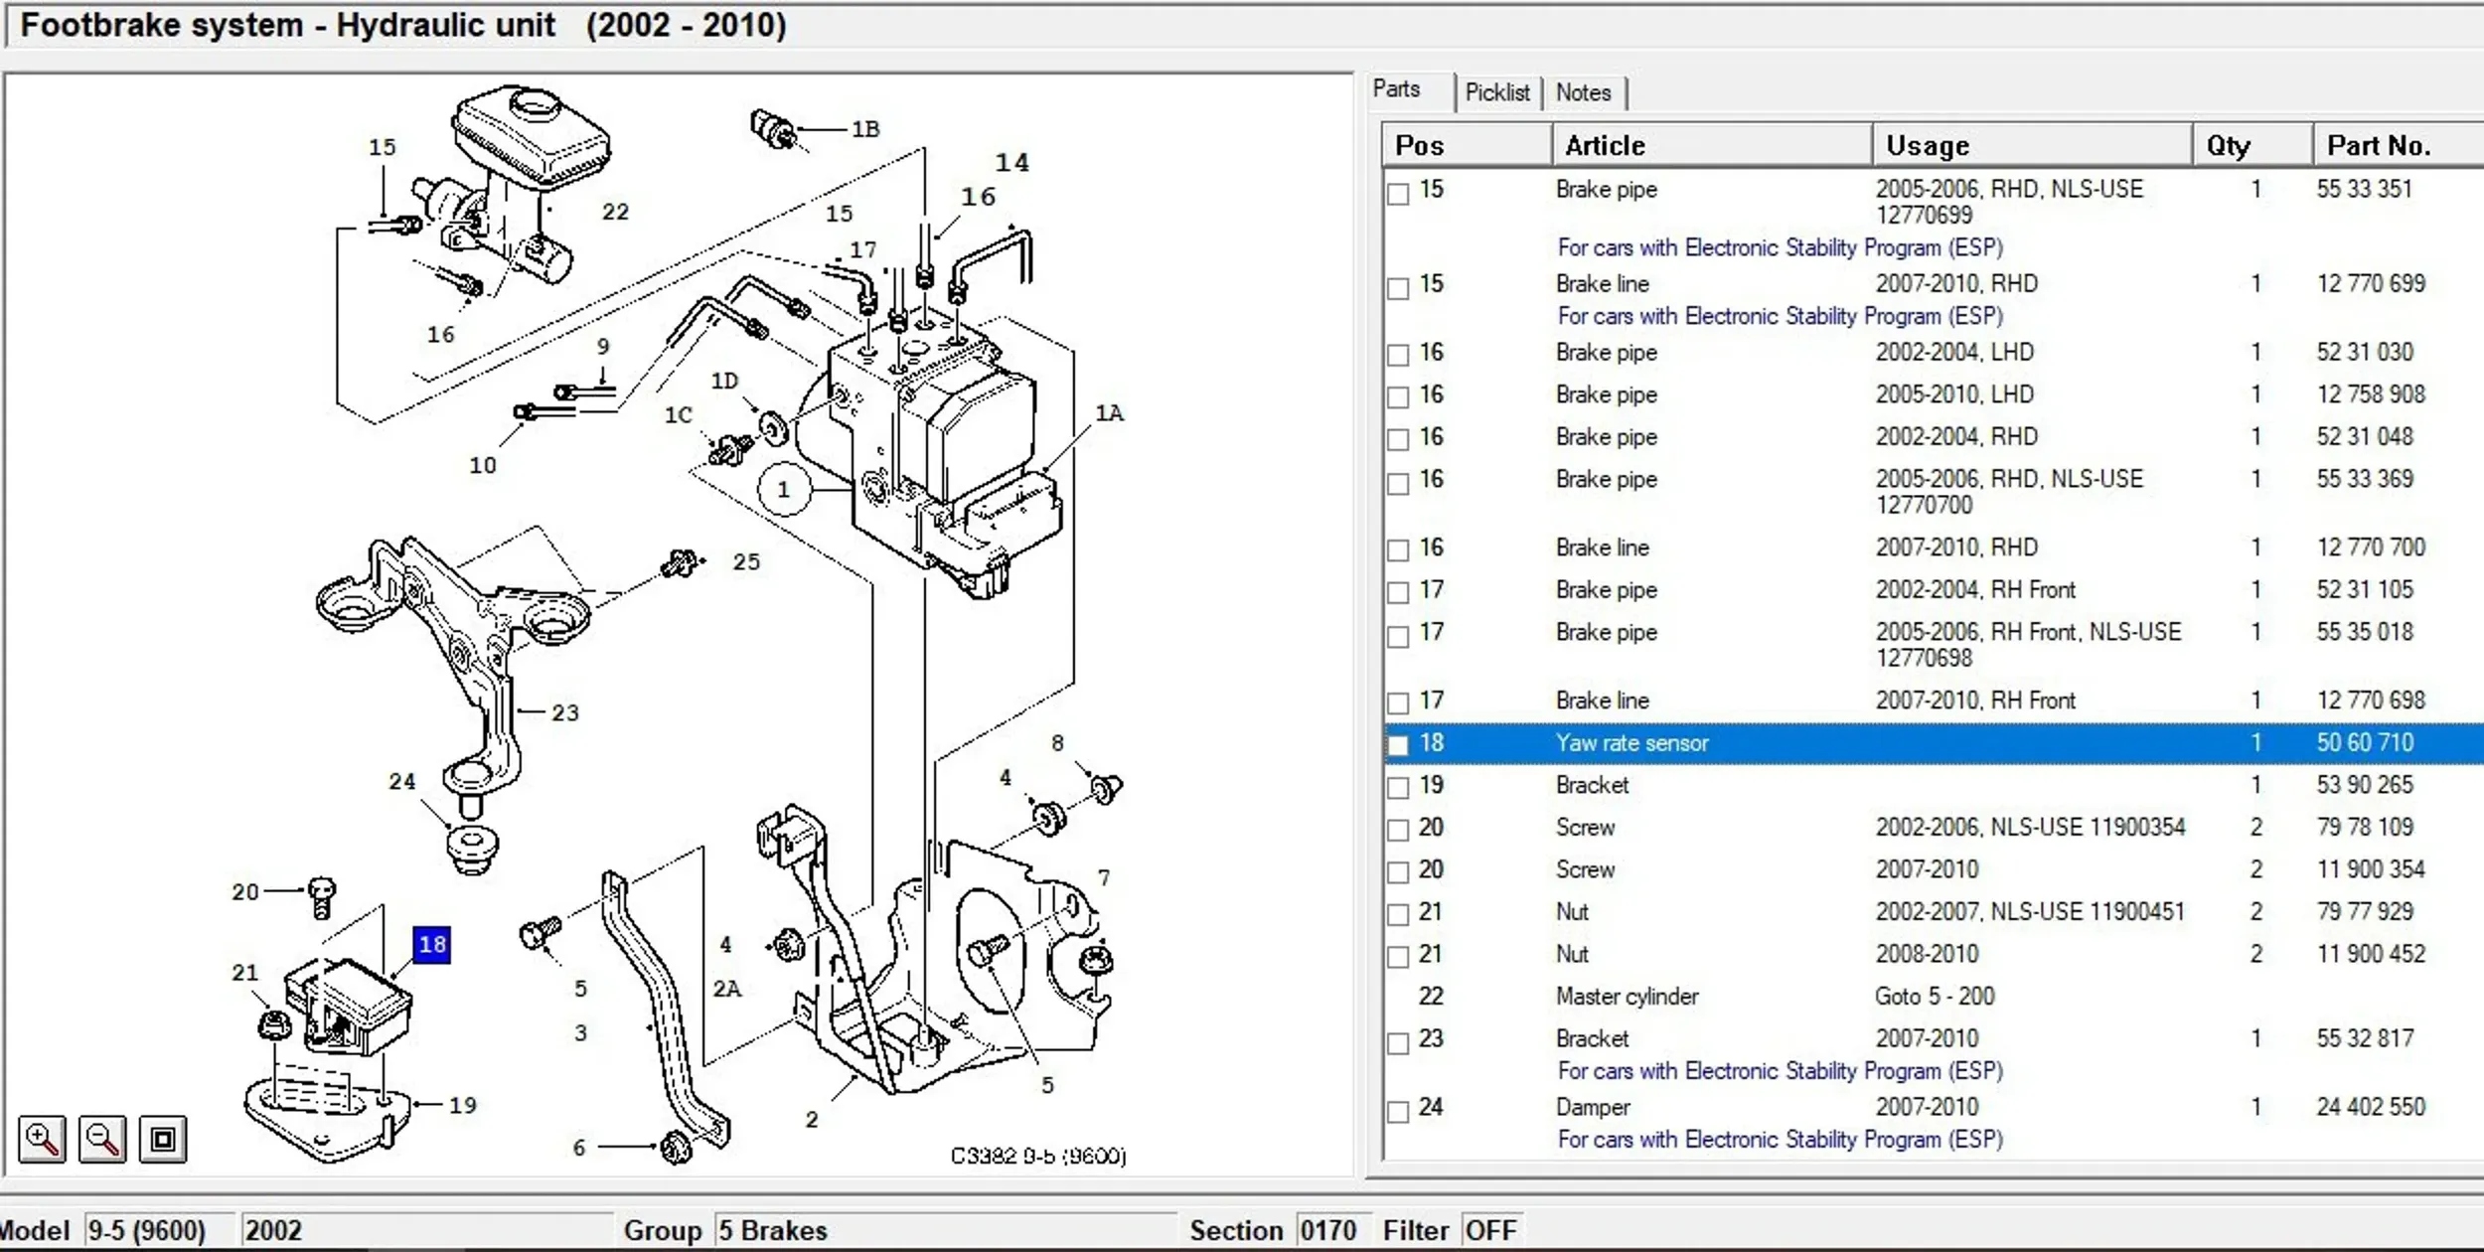Click the Usage column header
Screen dimensions: 2484x1252
(2032, 145)
